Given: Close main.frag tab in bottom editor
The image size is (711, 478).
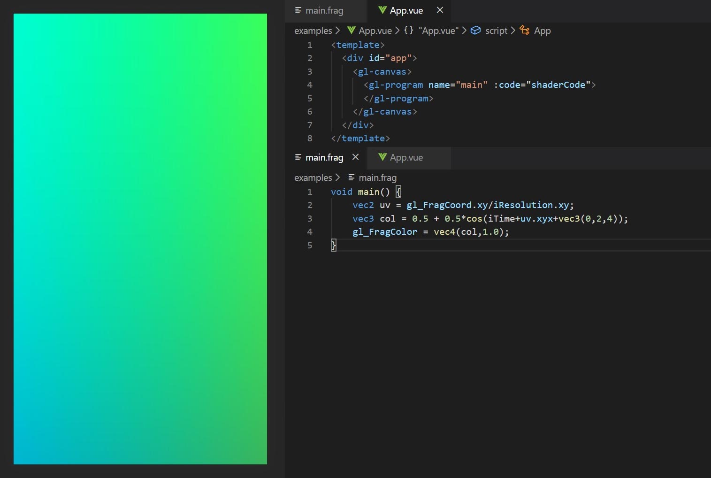Looking at the screenshot, I should pyautogui.click(x=355, y=157).
